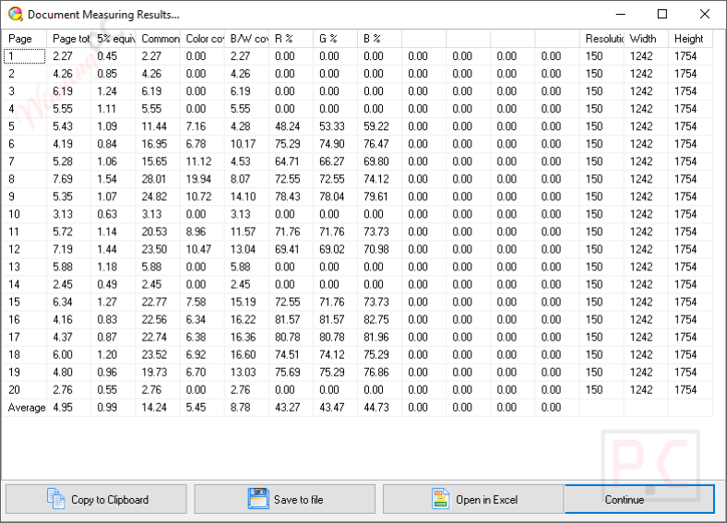Screen dimensions: 727x523
Task: Minimize the Document Measuring Results window
Action: click(x=620, y=15)
